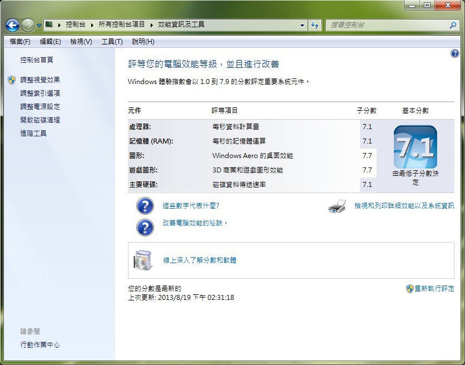Open 開啟磁碟清理

(x=40, y=120)
